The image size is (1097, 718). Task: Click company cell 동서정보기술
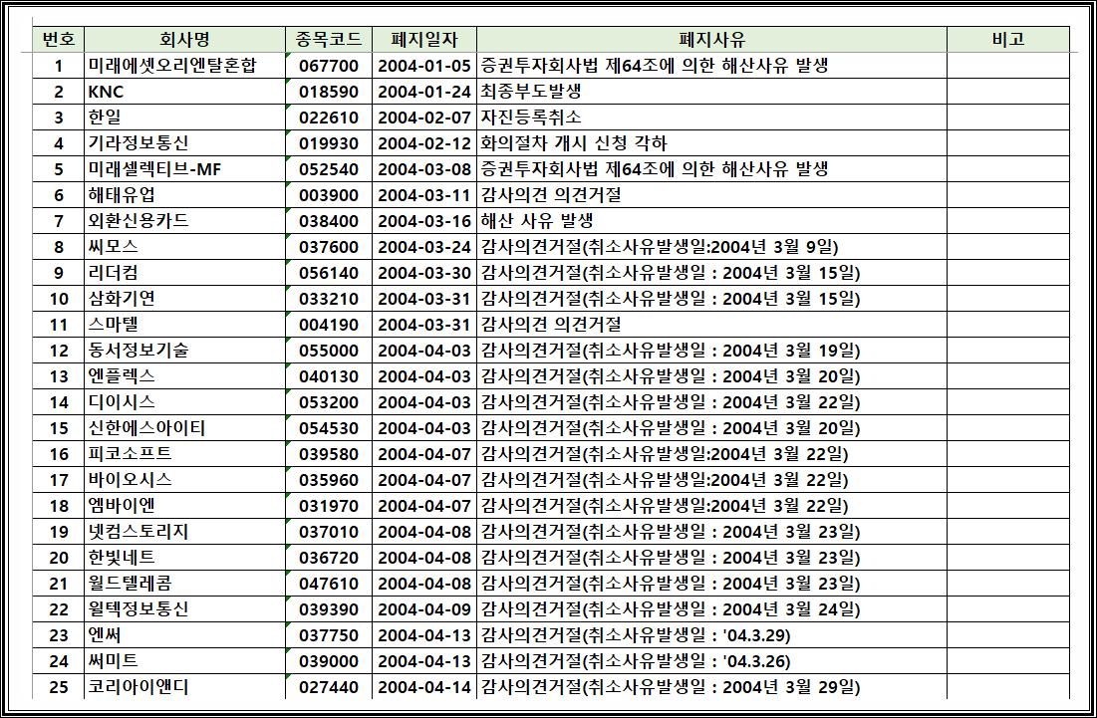tap(184, 351)
